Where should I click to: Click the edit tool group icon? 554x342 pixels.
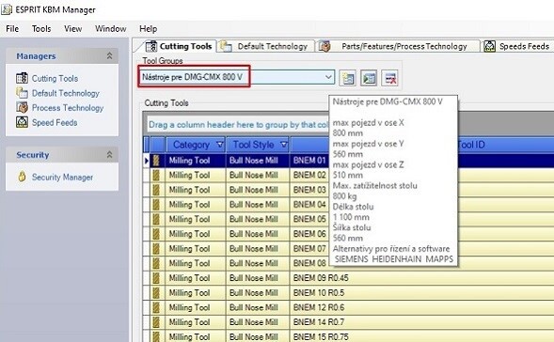click(369, 78)
